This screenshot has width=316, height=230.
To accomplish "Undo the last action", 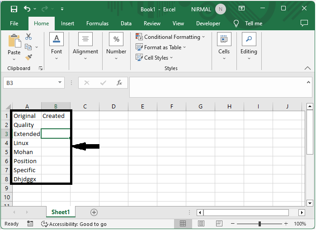I will [x=27, y=9].
